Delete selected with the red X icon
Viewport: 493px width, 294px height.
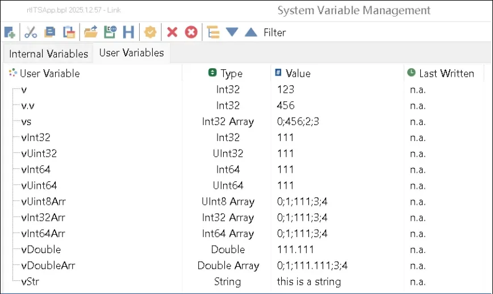coord(172,32)
